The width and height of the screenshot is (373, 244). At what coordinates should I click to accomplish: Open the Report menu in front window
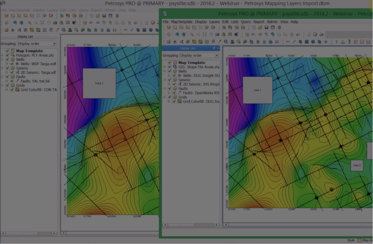259,22
